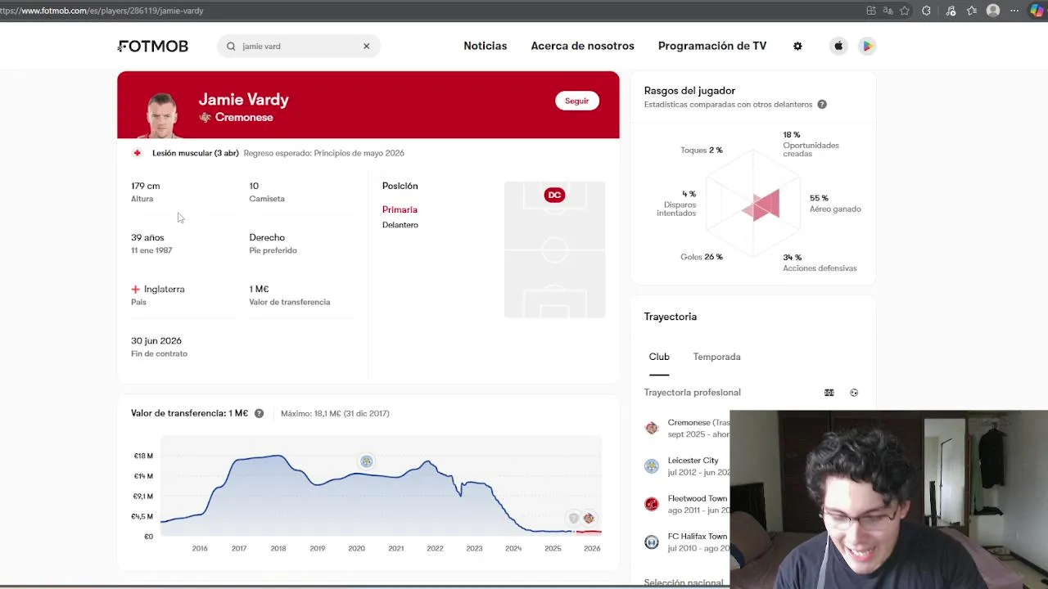Viewport: 1048px width, 589px height.
Task: Click the Fleetwood Town crest icon
Action: (652, 504)
